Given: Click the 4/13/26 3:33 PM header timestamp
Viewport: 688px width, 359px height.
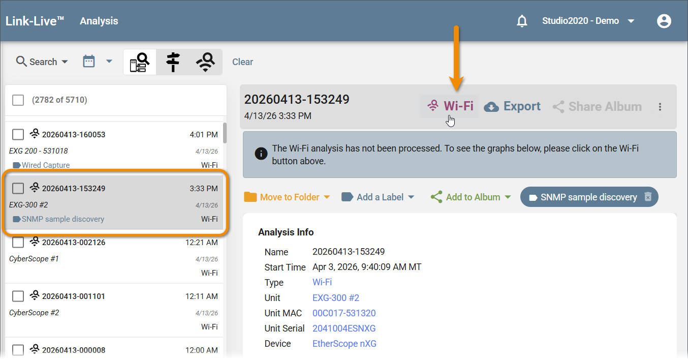Looking at the screenshot, I should click(x=278, y=116).
